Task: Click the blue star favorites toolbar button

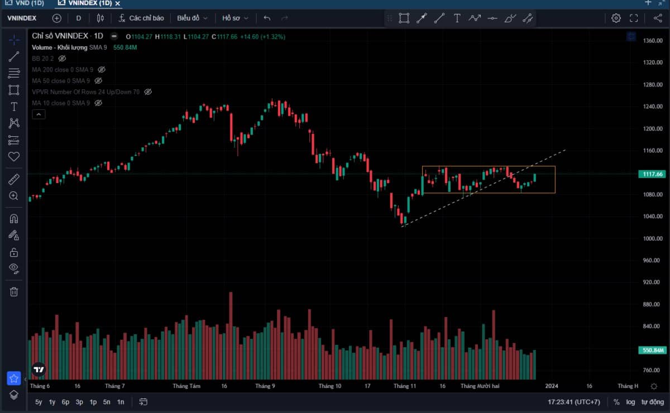Action: 14,378
